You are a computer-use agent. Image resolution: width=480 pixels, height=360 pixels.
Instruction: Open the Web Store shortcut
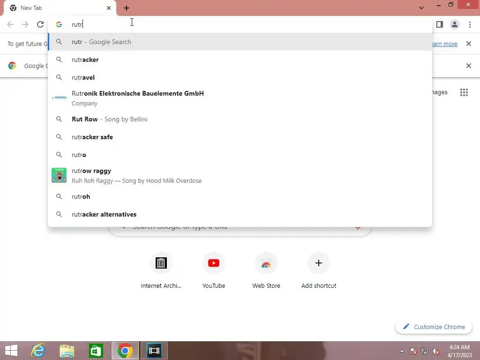[266, 270]
